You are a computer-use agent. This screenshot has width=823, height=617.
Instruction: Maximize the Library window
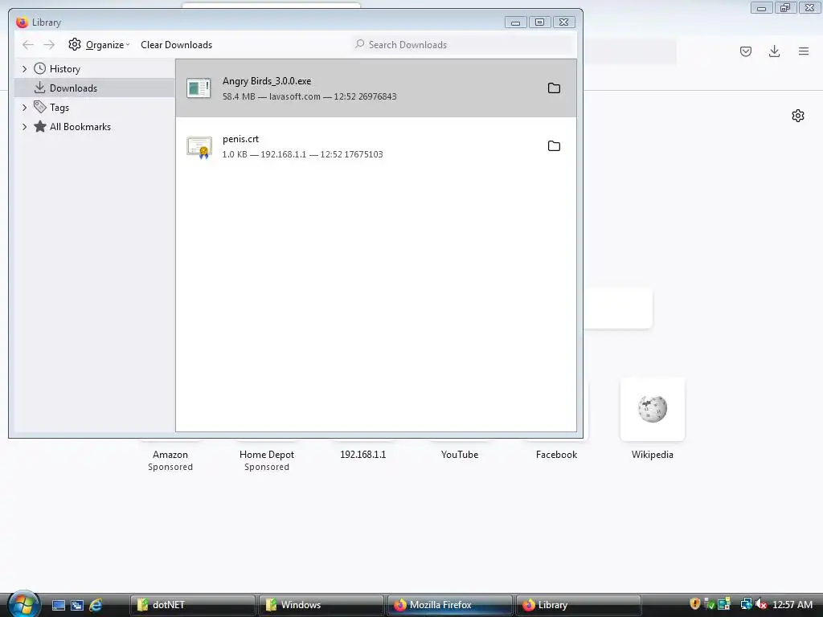pyautogui.click(x=539, y=22)
